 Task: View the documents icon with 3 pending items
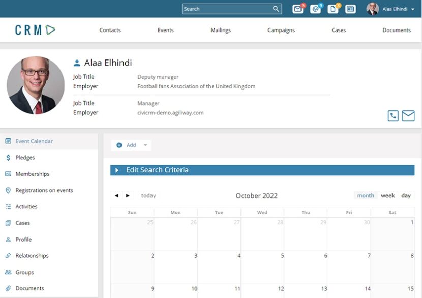click(333, 9)
